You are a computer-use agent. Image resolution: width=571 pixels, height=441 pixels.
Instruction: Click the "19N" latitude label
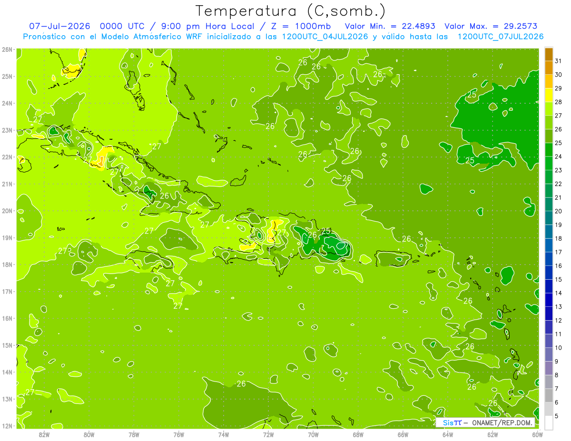point(7,237)
